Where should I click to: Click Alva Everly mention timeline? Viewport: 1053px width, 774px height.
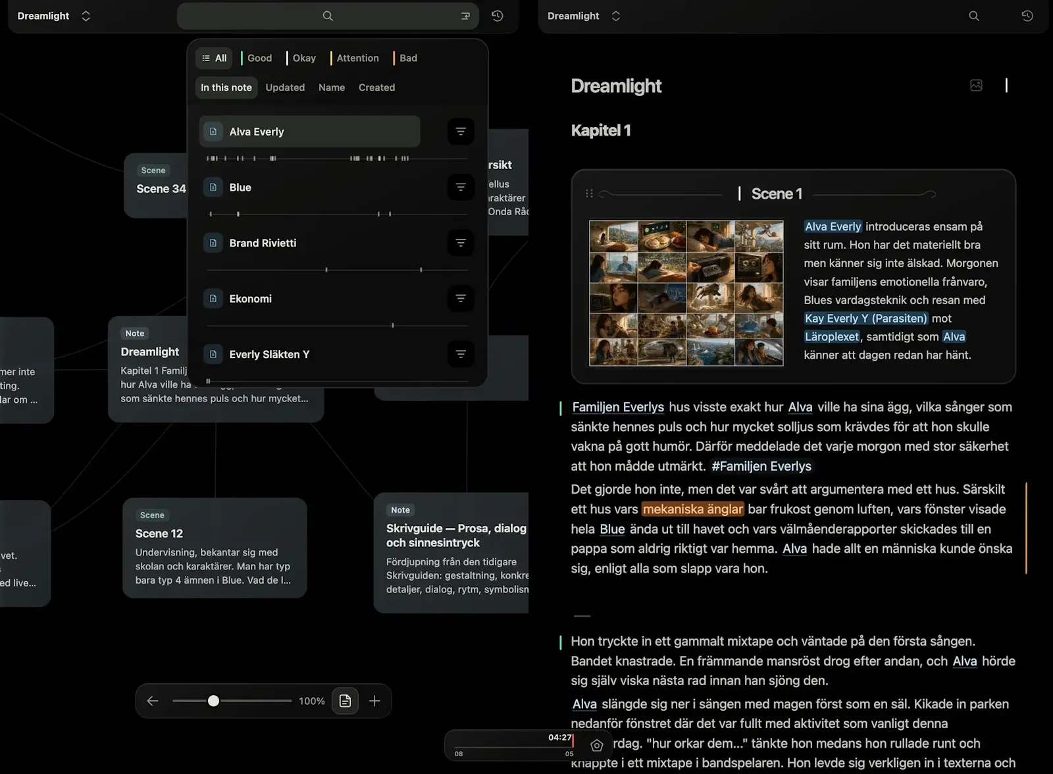[x=338, y=159]
